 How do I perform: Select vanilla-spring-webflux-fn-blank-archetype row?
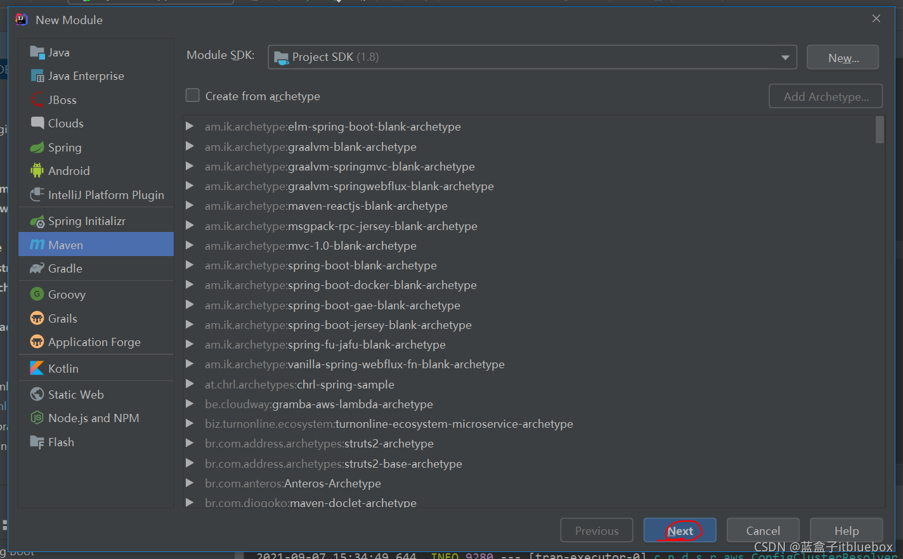tap(529, 364)
